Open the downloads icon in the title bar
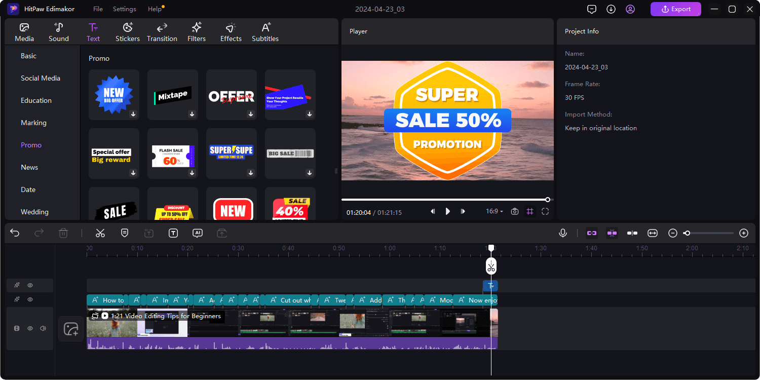760x380 pixels. pos(611,9)
